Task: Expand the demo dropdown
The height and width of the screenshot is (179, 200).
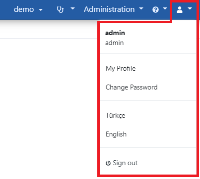Action: tap(28, 9)
